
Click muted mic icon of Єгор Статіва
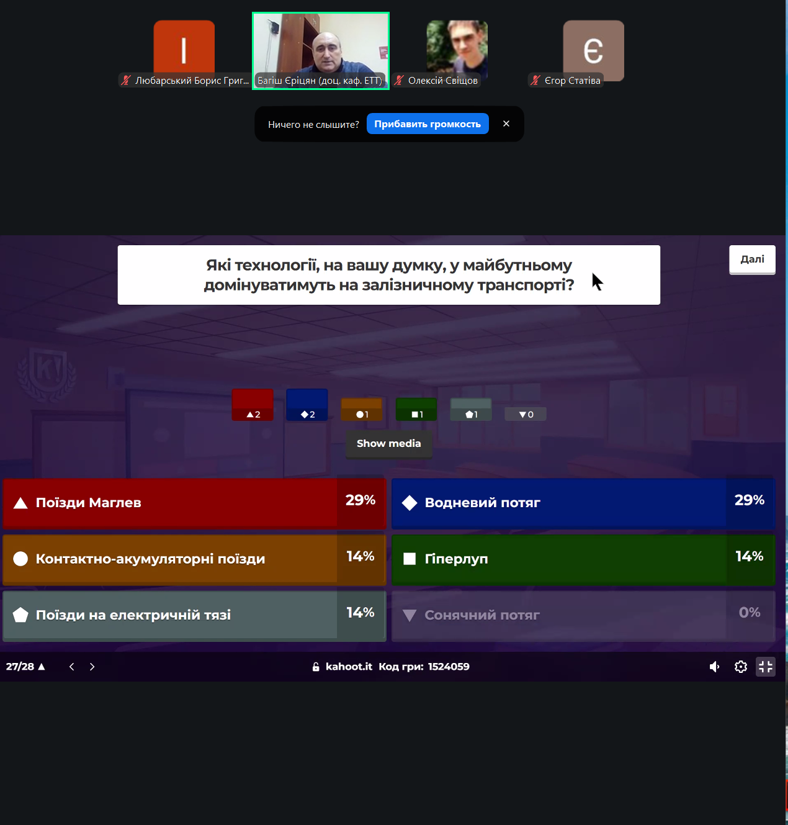[x=535, y=80]
